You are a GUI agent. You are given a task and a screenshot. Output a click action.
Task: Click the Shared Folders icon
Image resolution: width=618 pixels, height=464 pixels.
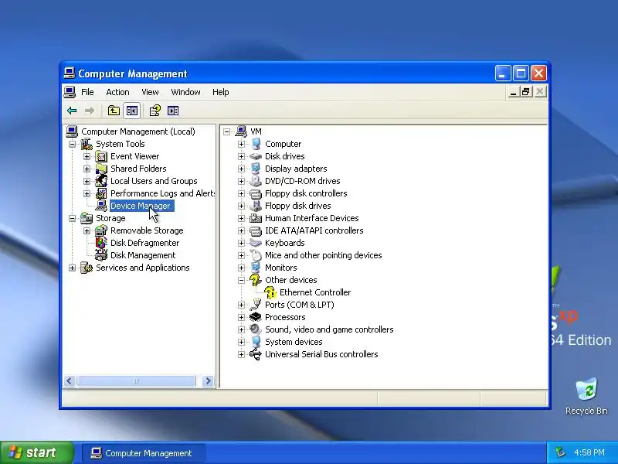pyautogui.click(x=101, y=169)
